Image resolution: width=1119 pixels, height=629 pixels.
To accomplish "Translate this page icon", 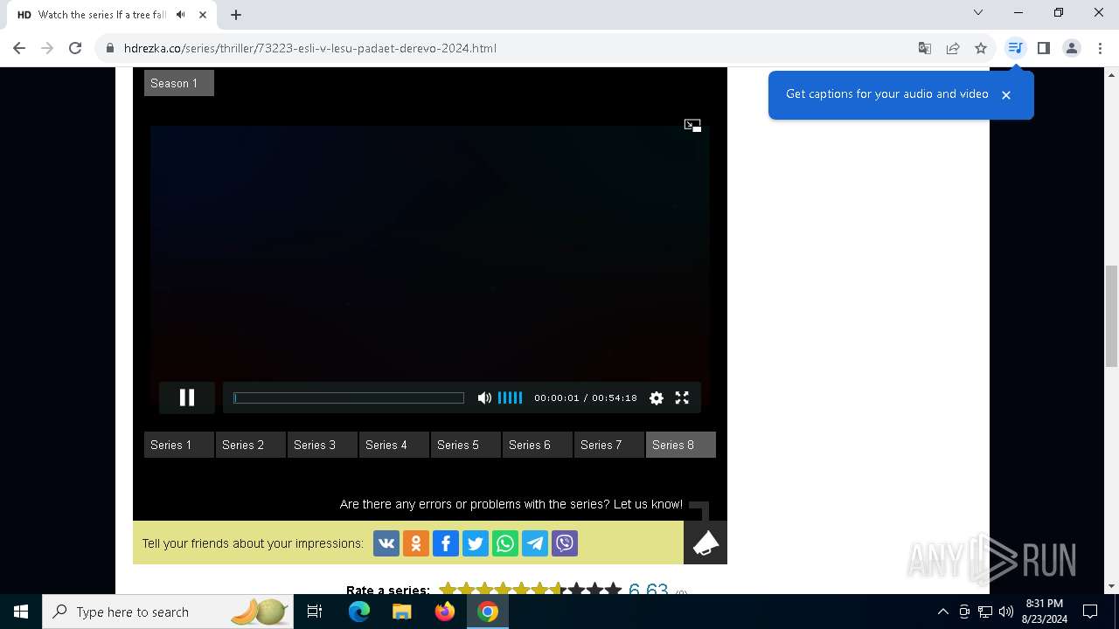I will (925, 48).
